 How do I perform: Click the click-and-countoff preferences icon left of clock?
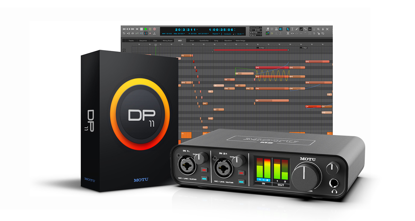[x=268, y=29]
